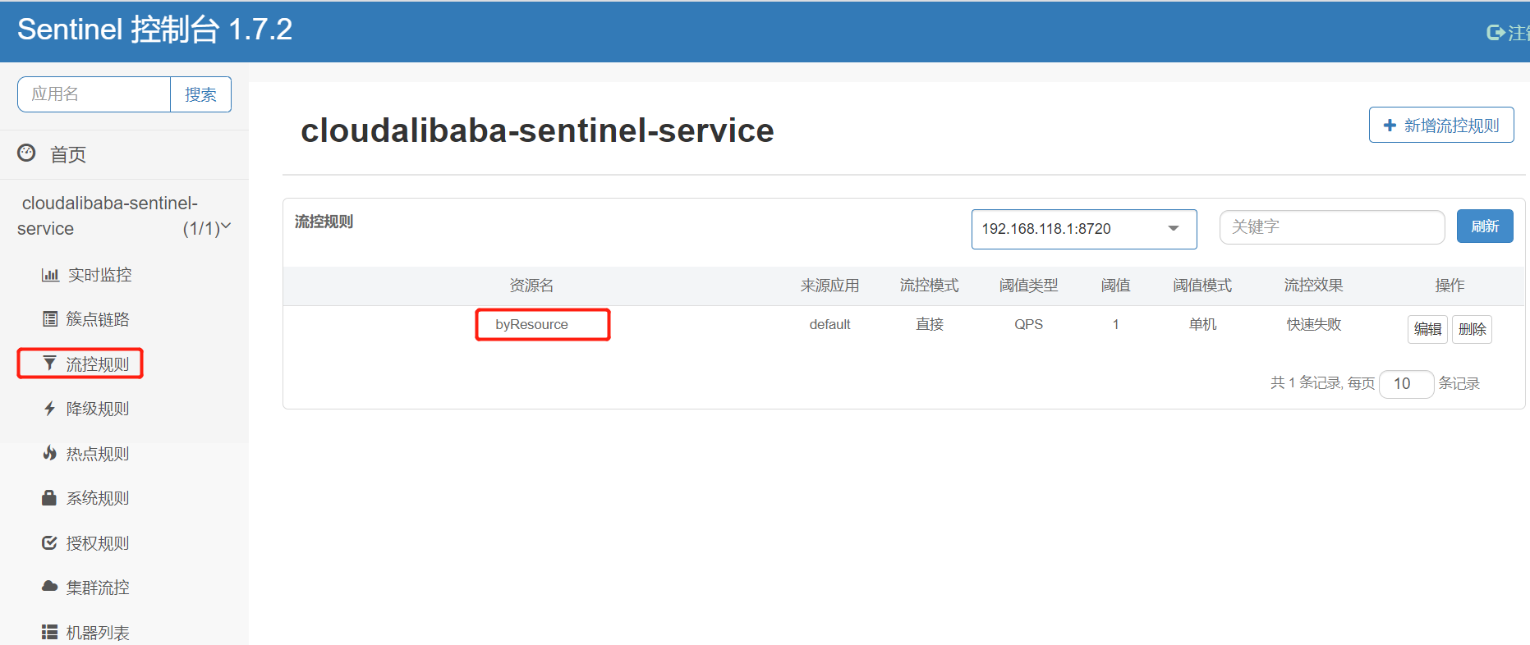This screenshot has height=645, width=1530.
Task: Click the blue 刷新 button
Action: coord(1485,226)
